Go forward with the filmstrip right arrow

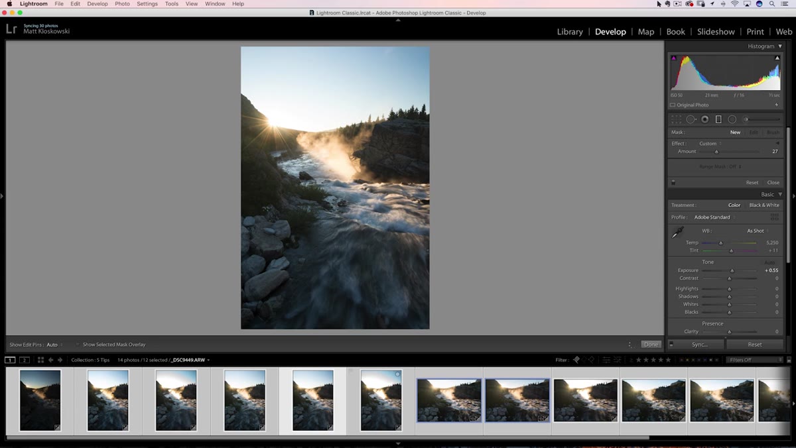tap(60, 360)
